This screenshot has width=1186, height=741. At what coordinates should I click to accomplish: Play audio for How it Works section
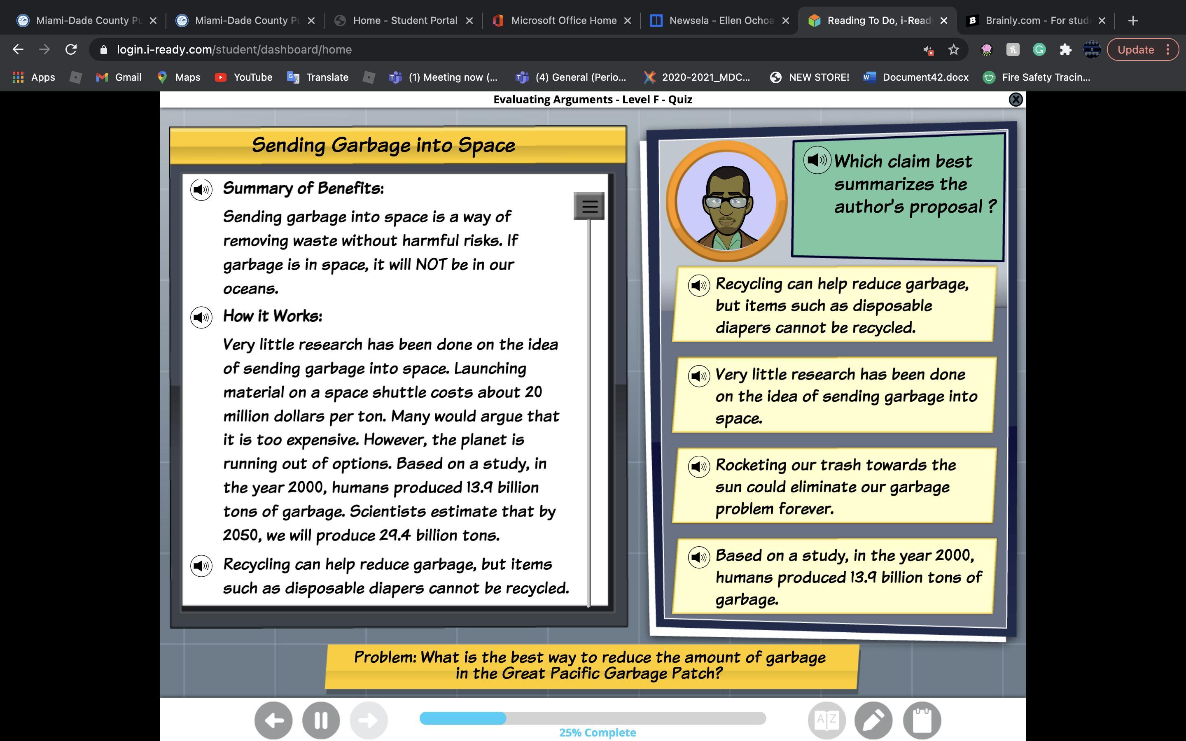(201, 317)
